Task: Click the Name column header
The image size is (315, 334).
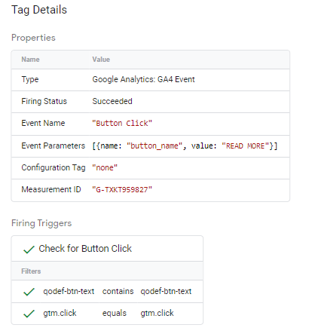Action: 30,60
